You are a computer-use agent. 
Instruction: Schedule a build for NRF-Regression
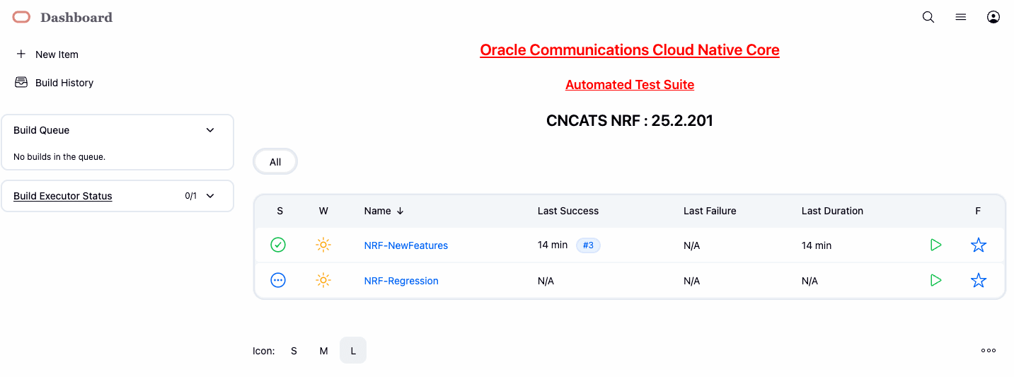click(x=936, y=280)
